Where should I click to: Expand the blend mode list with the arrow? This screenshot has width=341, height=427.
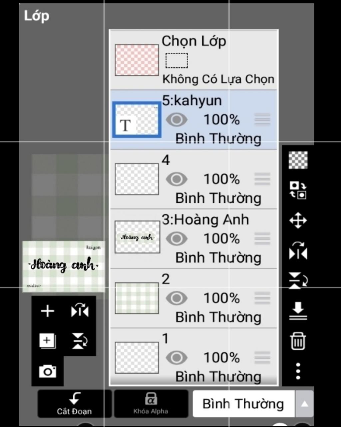pos(304,404)
